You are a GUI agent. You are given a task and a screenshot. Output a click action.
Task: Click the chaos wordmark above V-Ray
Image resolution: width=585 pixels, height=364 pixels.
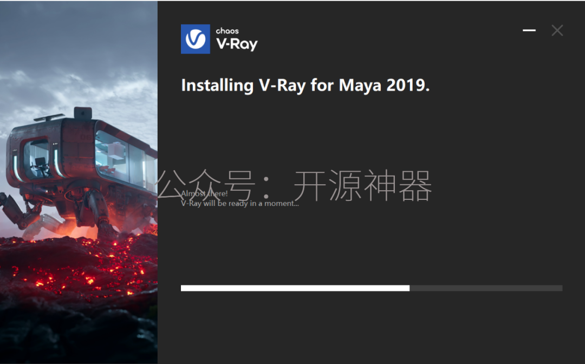[227, 31]
